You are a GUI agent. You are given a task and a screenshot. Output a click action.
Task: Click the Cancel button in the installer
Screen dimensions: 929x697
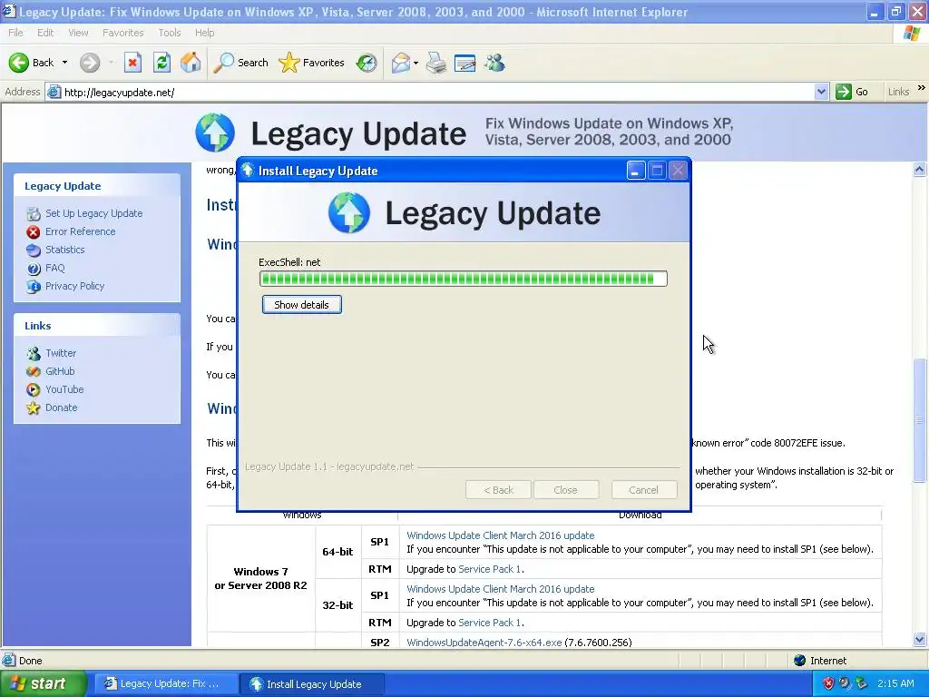pyautogui.click(x=643, y=490)
